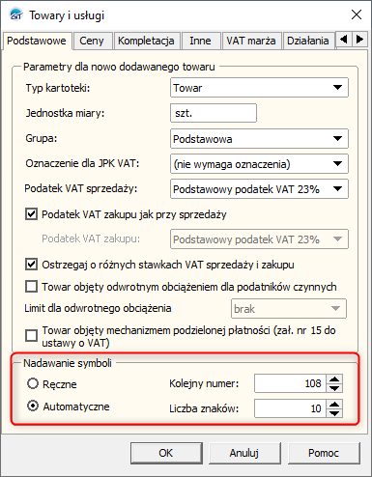Click the application icon in the title bar
This screenshot has width=372, height=477.
click(x=15, y=14)
